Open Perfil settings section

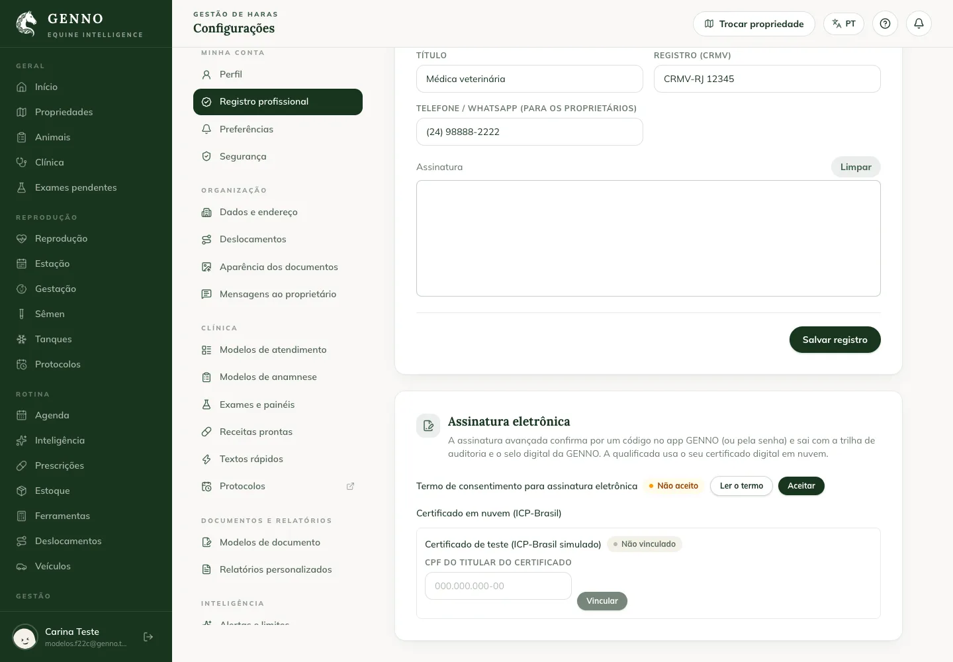(x=278, y=74)
